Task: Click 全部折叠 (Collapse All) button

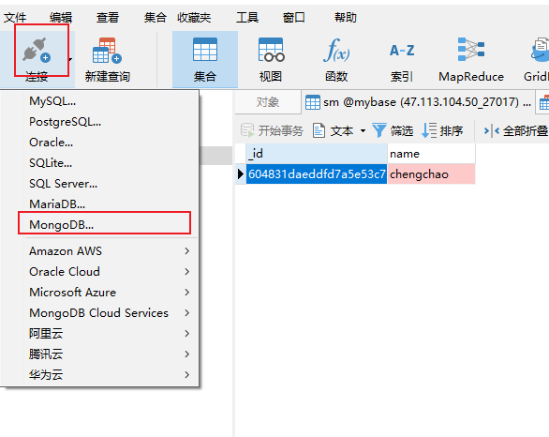Action: click(x=515, y=130)
